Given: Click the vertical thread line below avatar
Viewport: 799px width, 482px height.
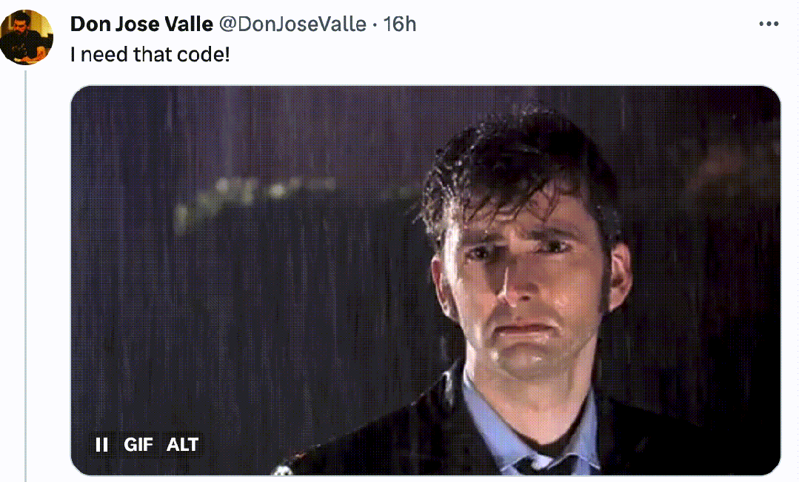Looking at the screenshot, I should click(x=25, y=276).
